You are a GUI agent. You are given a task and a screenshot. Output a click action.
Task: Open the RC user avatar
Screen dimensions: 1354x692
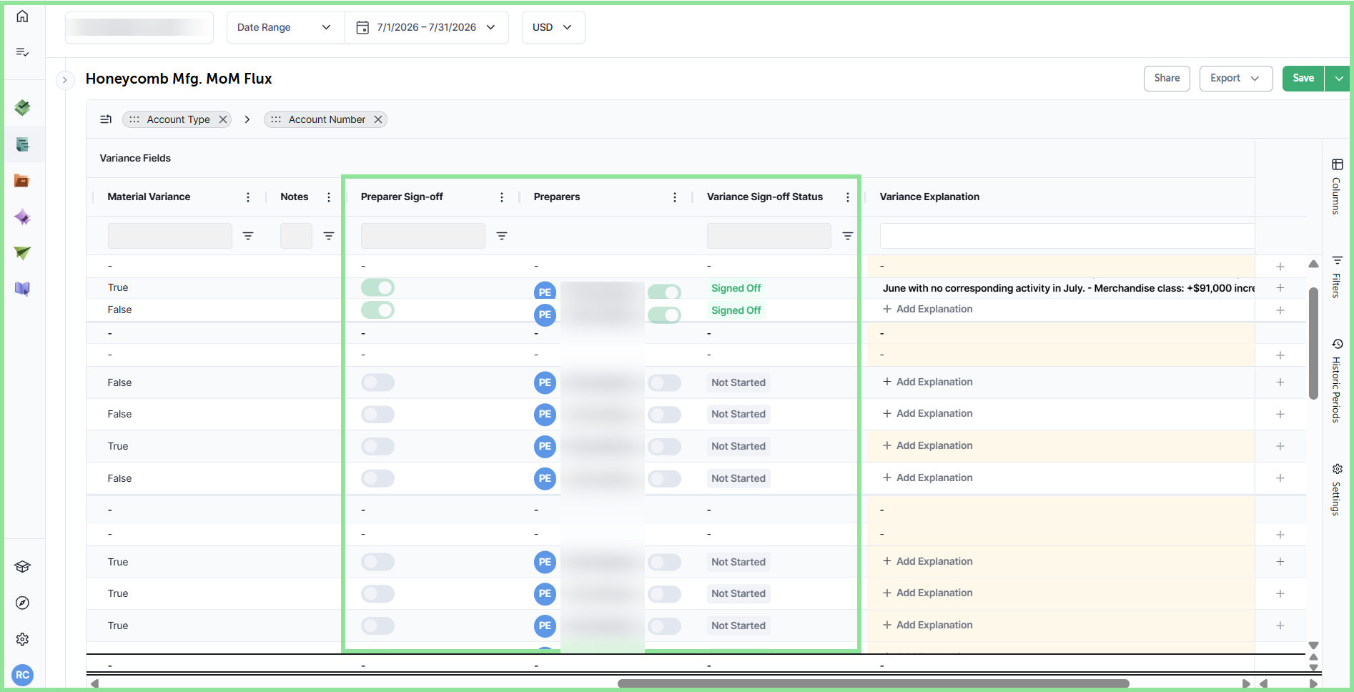point(22,675)
